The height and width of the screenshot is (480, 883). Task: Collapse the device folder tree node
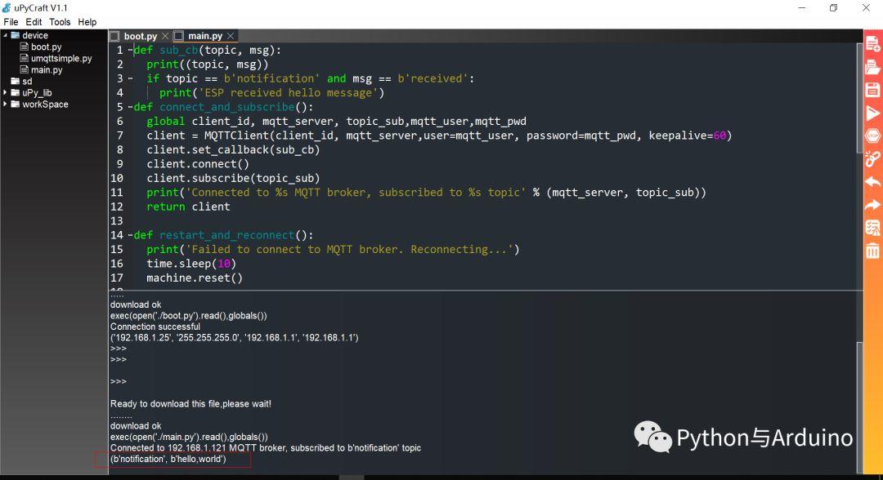click(x=5, y=35)
